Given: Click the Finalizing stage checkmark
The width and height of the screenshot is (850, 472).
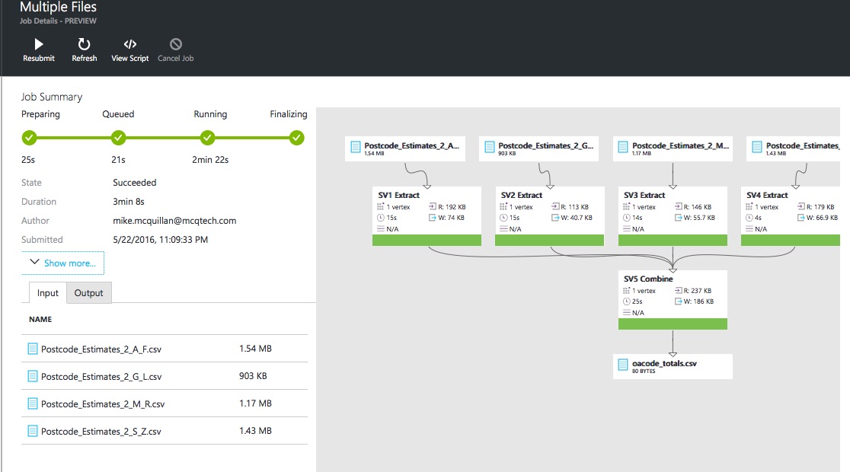Looking at the screenshot, I should tap(297, 138).
